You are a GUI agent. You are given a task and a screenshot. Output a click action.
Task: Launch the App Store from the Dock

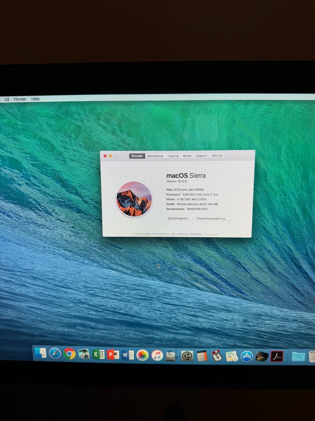click(x=247, y=356)
